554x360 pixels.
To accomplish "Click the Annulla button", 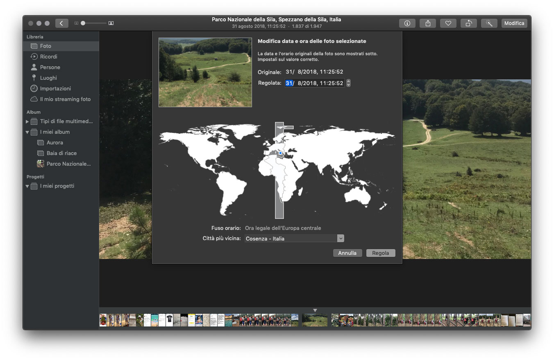I will [347, 253].
